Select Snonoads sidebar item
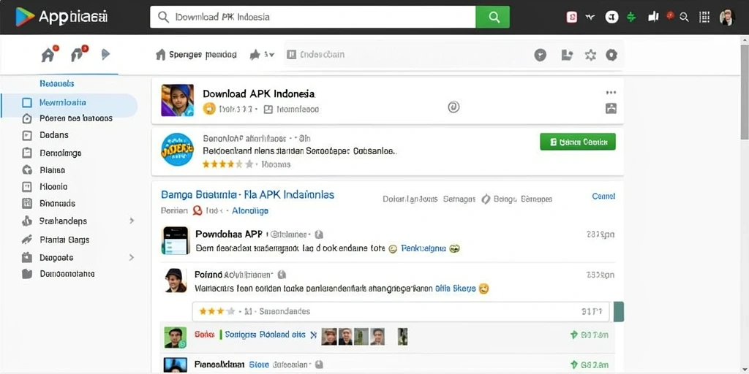This screenshot has height=374, width=749. (49, 203)
